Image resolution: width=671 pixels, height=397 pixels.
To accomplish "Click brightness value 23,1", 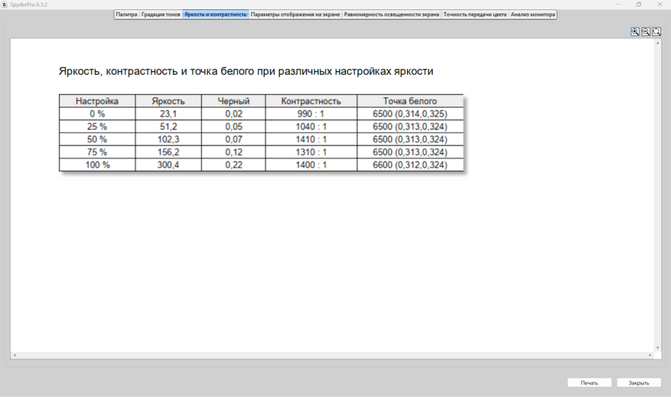I will [168, 114].
